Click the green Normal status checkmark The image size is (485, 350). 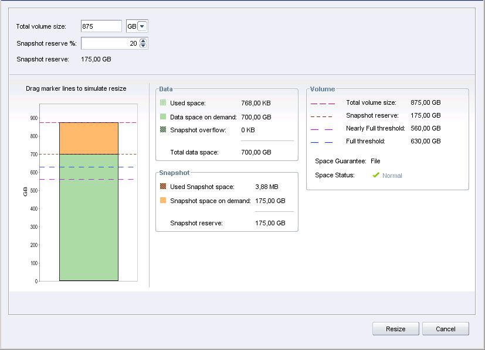coord(376,175)
